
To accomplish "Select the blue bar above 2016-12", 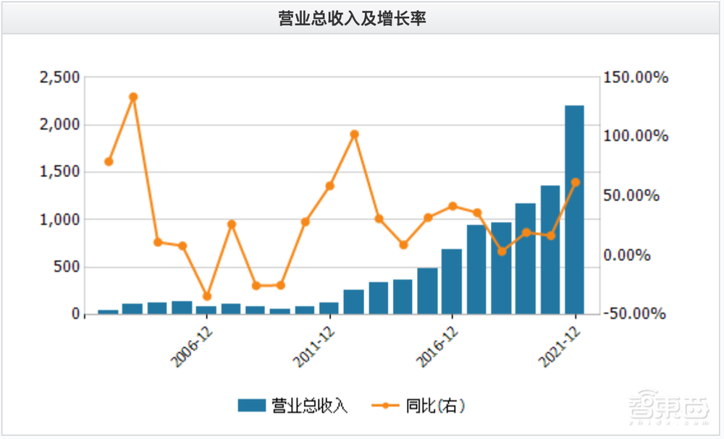I will (452, 282).
